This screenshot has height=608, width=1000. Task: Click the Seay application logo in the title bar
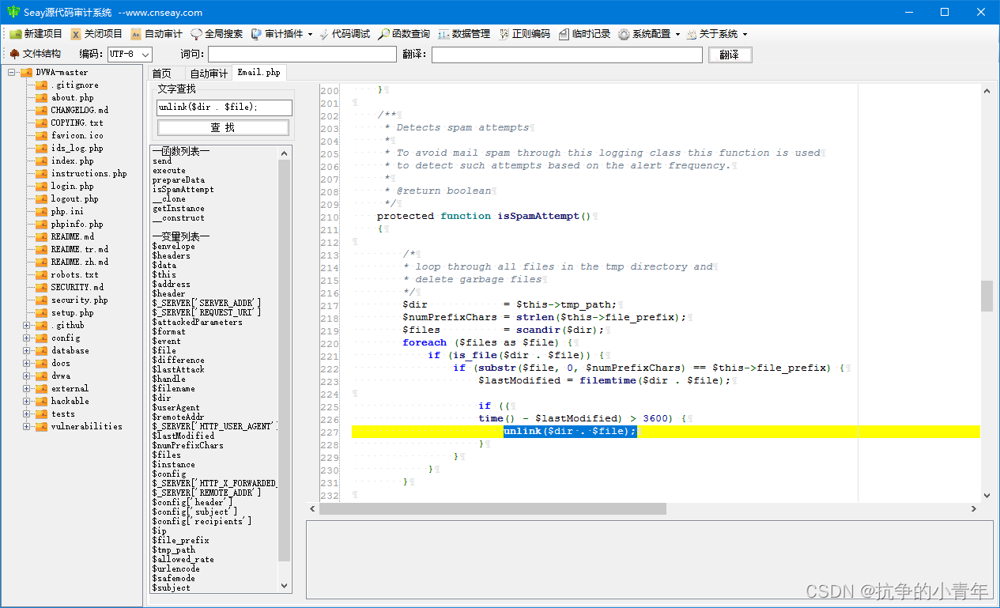tap(13, 12)
